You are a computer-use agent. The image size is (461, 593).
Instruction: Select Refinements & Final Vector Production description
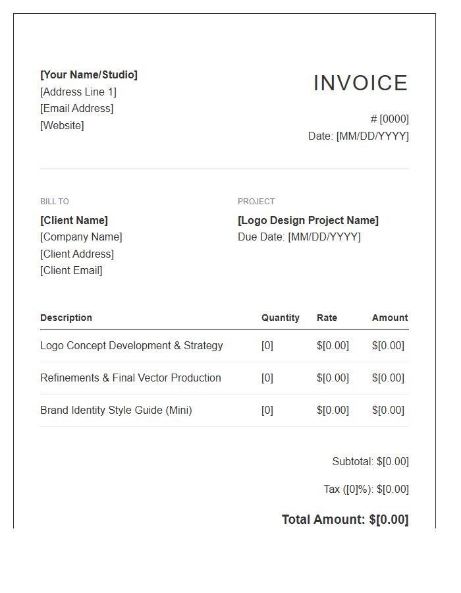(130, 378)
